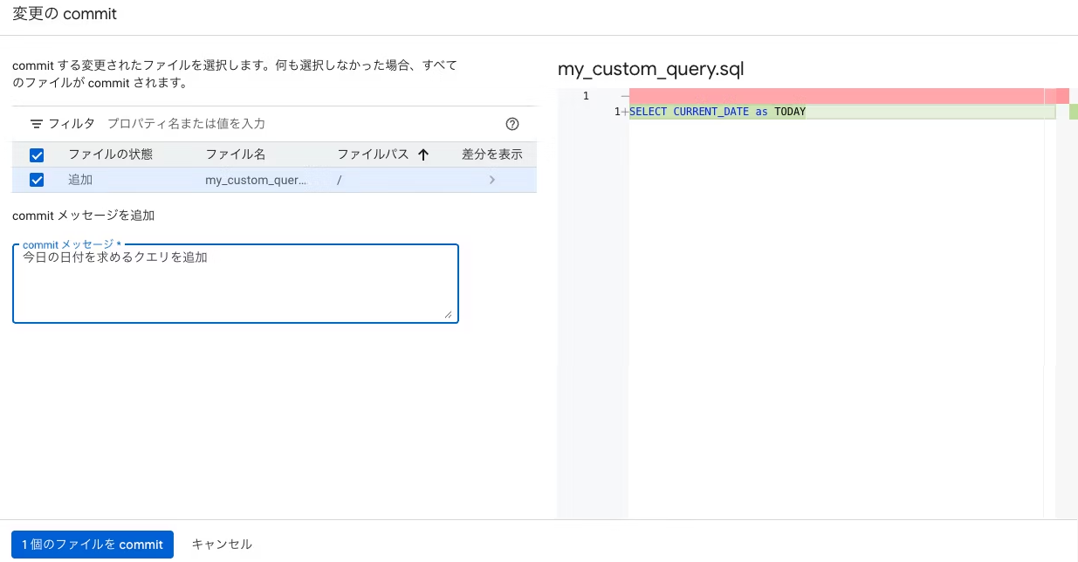1078x562 pixels.
Task: Click inside the commit message text area
Action: tap(236, 284)
